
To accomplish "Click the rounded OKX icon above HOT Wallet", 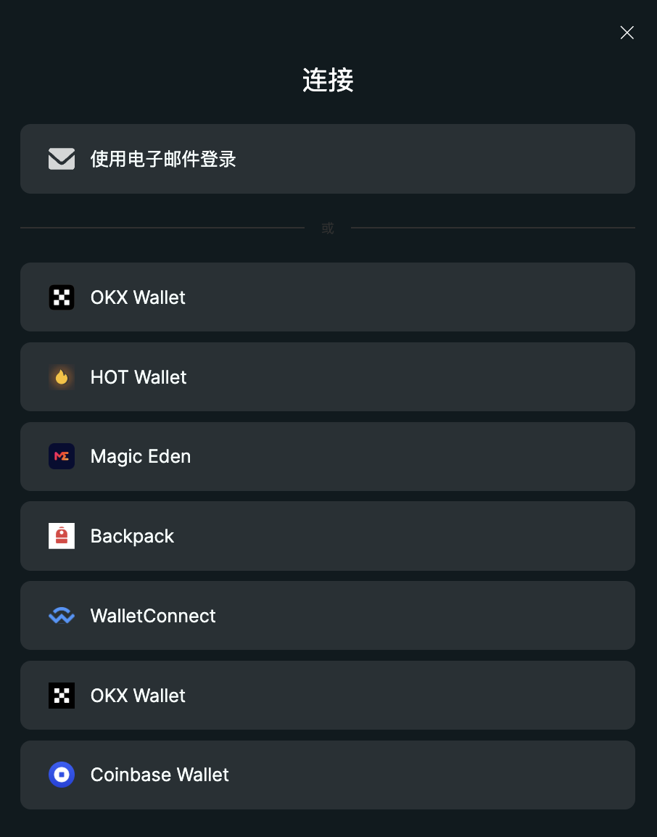I will pos(62,297).
